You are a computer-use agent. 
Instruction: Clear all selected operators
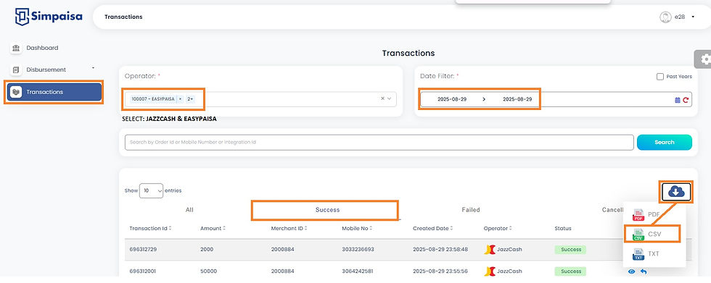pyautogui.click(x=382, y=98)
